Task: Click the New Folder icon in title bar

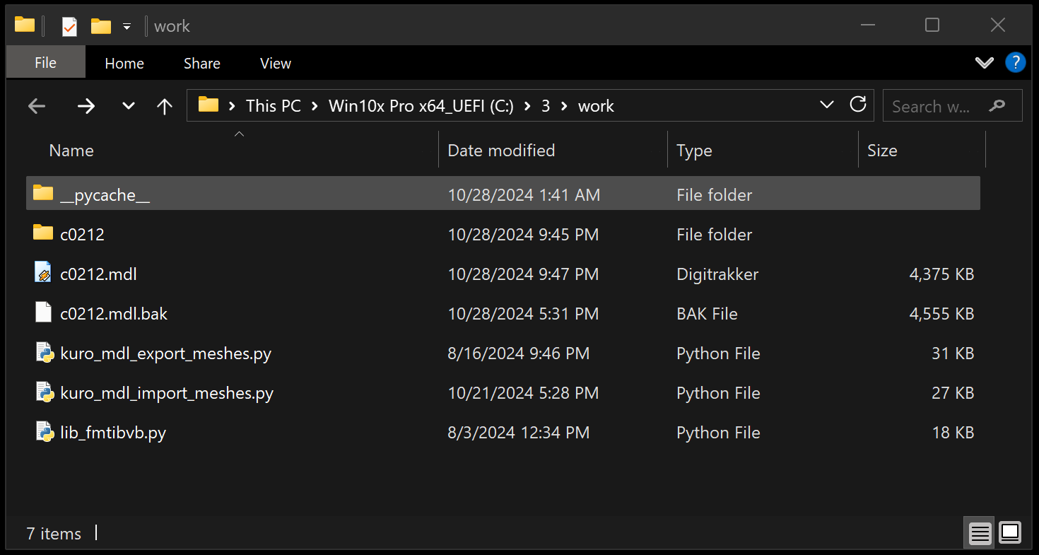Action: [101, 26]
